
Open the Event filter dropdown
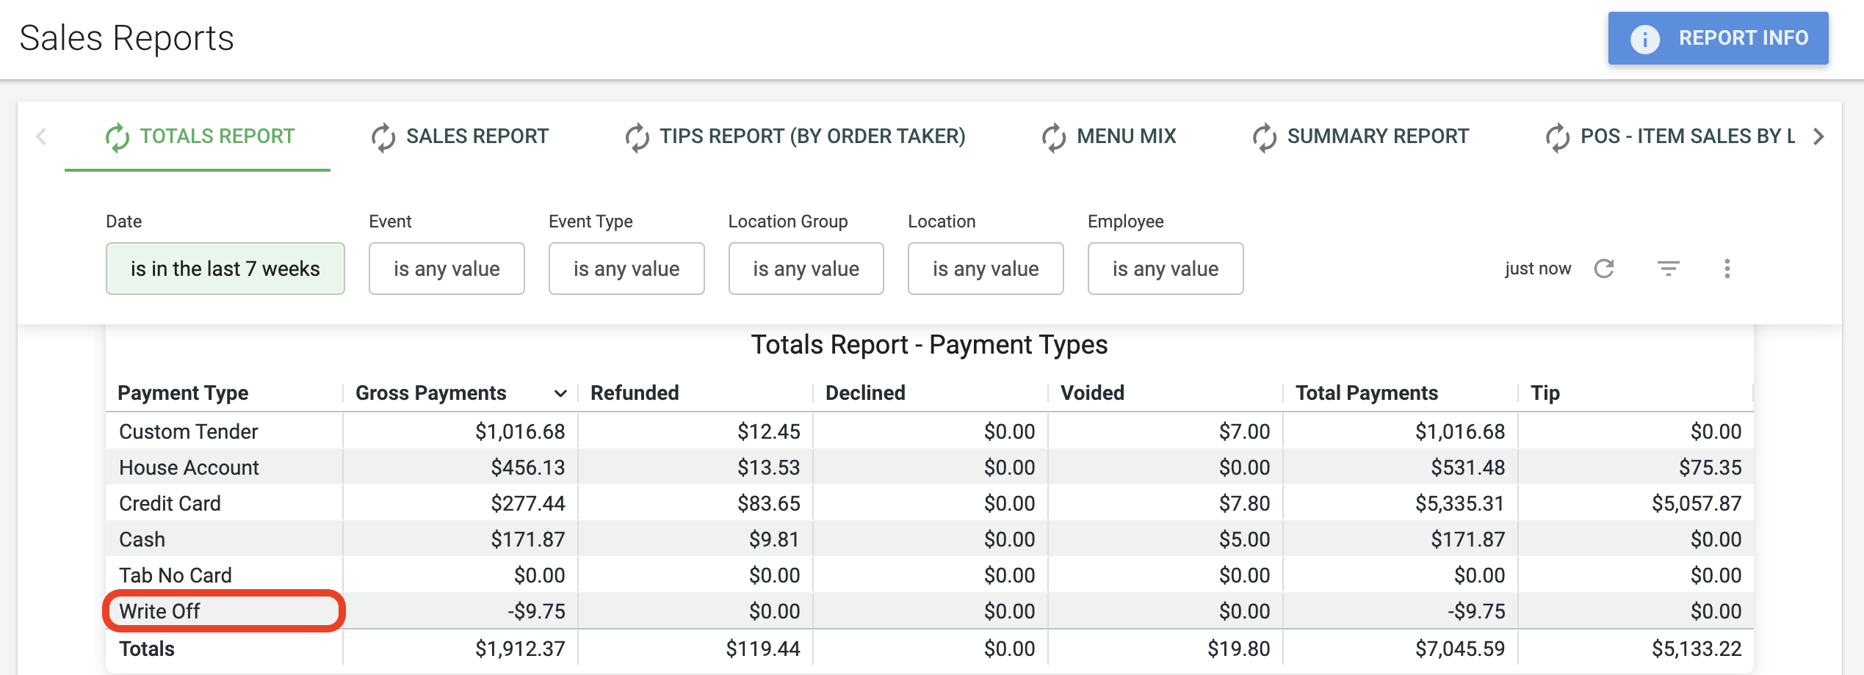(x=447, y=269)
